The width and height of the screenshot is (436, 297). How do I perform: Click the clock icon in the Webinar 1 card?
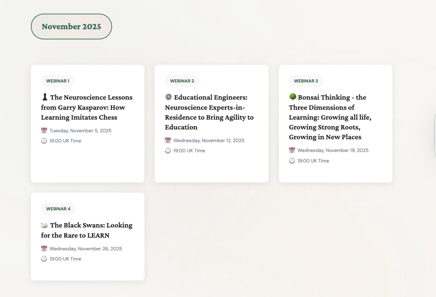44,141
